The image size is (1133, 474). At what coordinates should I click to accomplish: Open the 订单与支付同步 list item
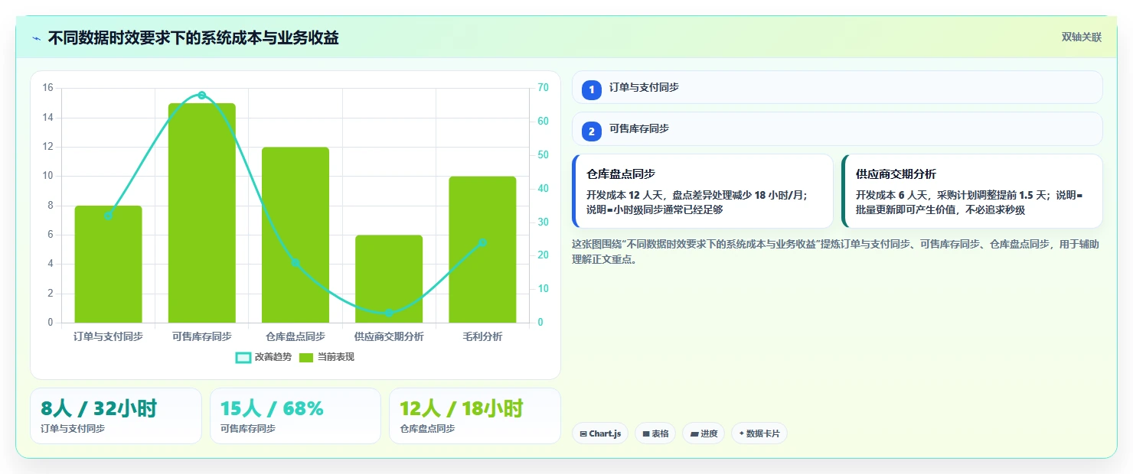coord(837,87)
